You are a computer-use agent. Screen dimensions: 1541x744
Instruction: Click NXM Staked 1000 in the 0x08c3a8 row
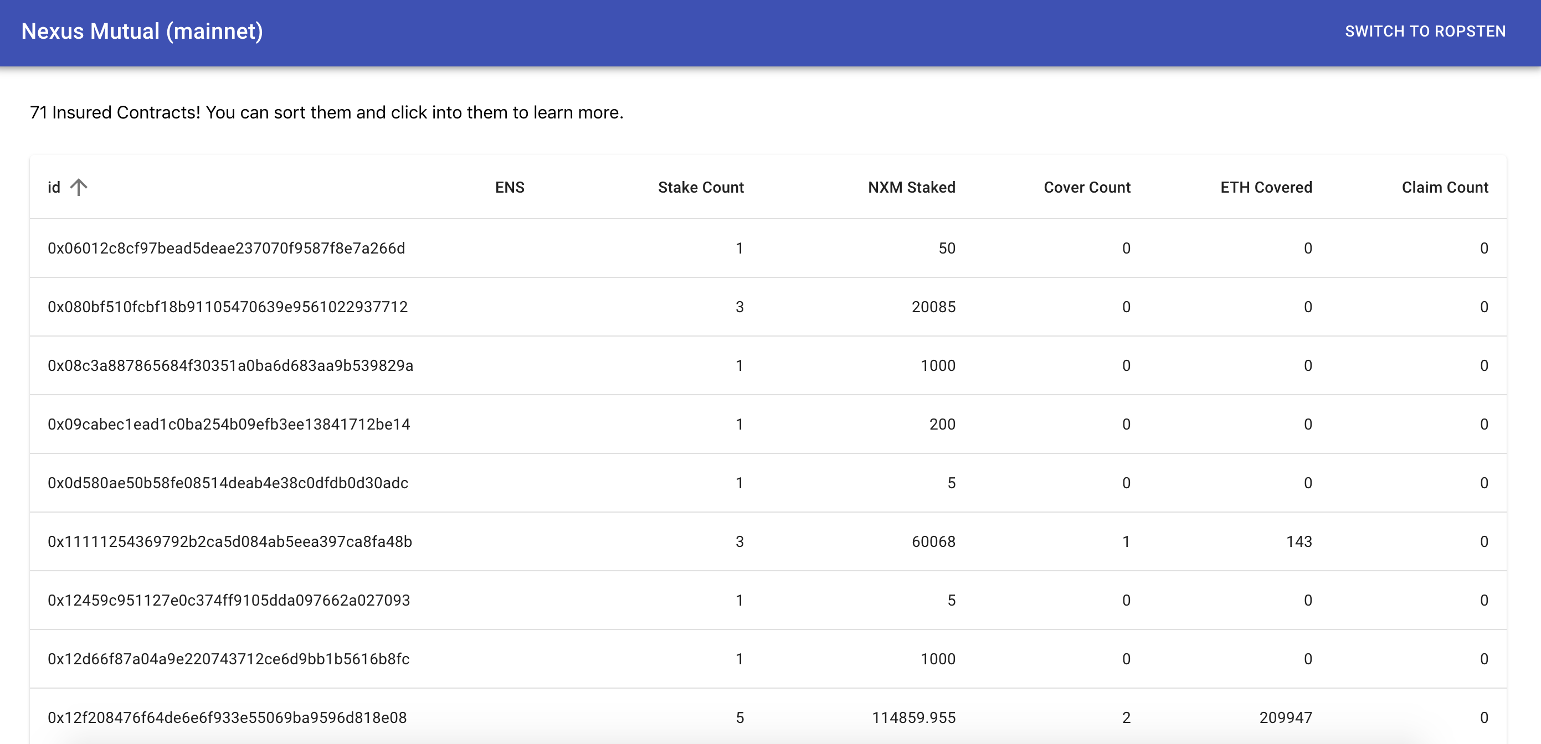click(938, 365)
